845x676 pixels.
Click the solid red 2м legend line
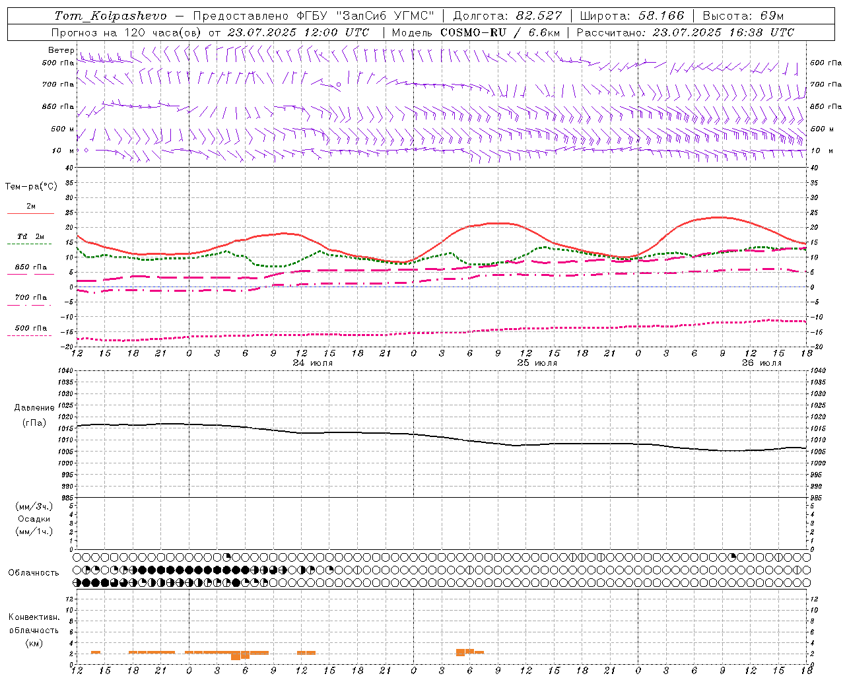point(30,213)
